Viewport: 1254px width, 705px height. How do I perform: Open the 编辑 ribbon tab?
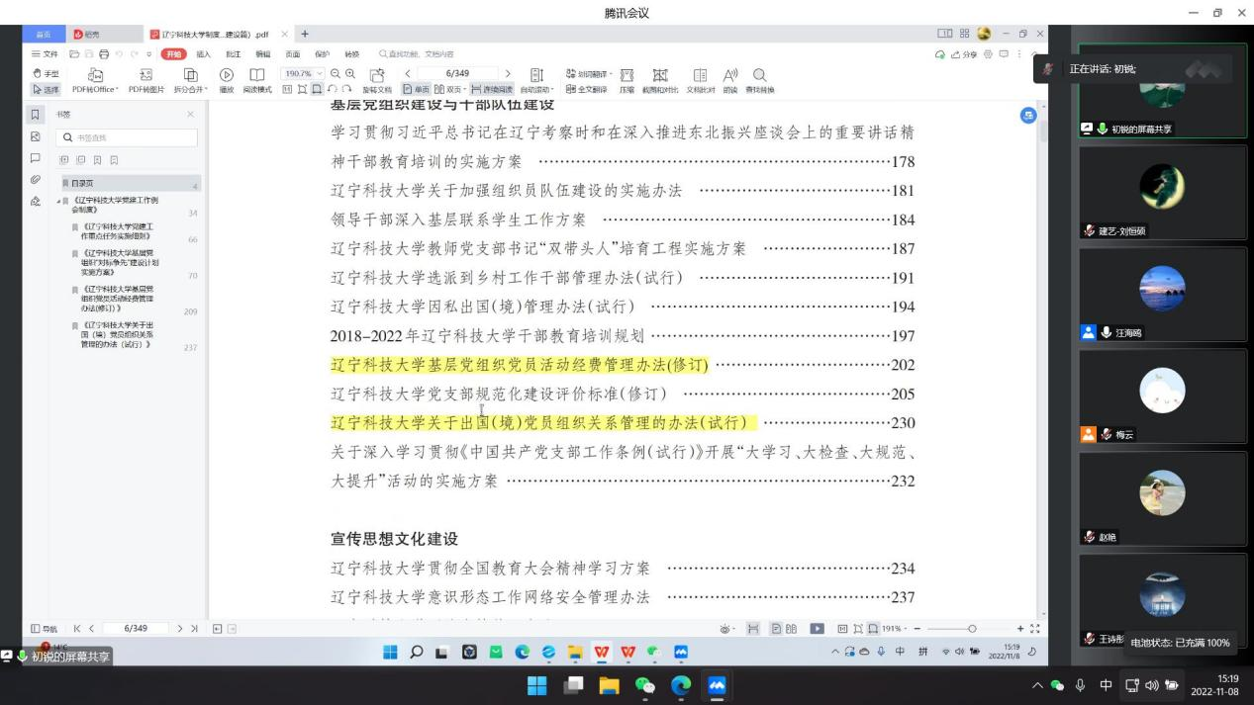click(263, 53)
